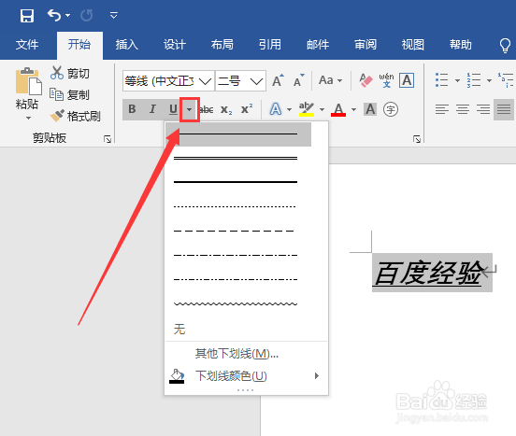Image resolution: width=516 pixels, height=436 pixels.
Task: Switch to the 开始 tab
Action: 79,45
